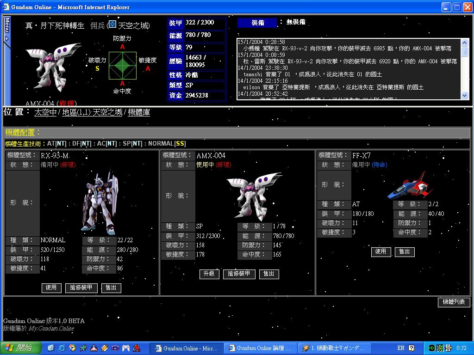The image size is (474, 355).
Task: Click the red and white ship quick launch icon
Action: (x=94, y=348)
